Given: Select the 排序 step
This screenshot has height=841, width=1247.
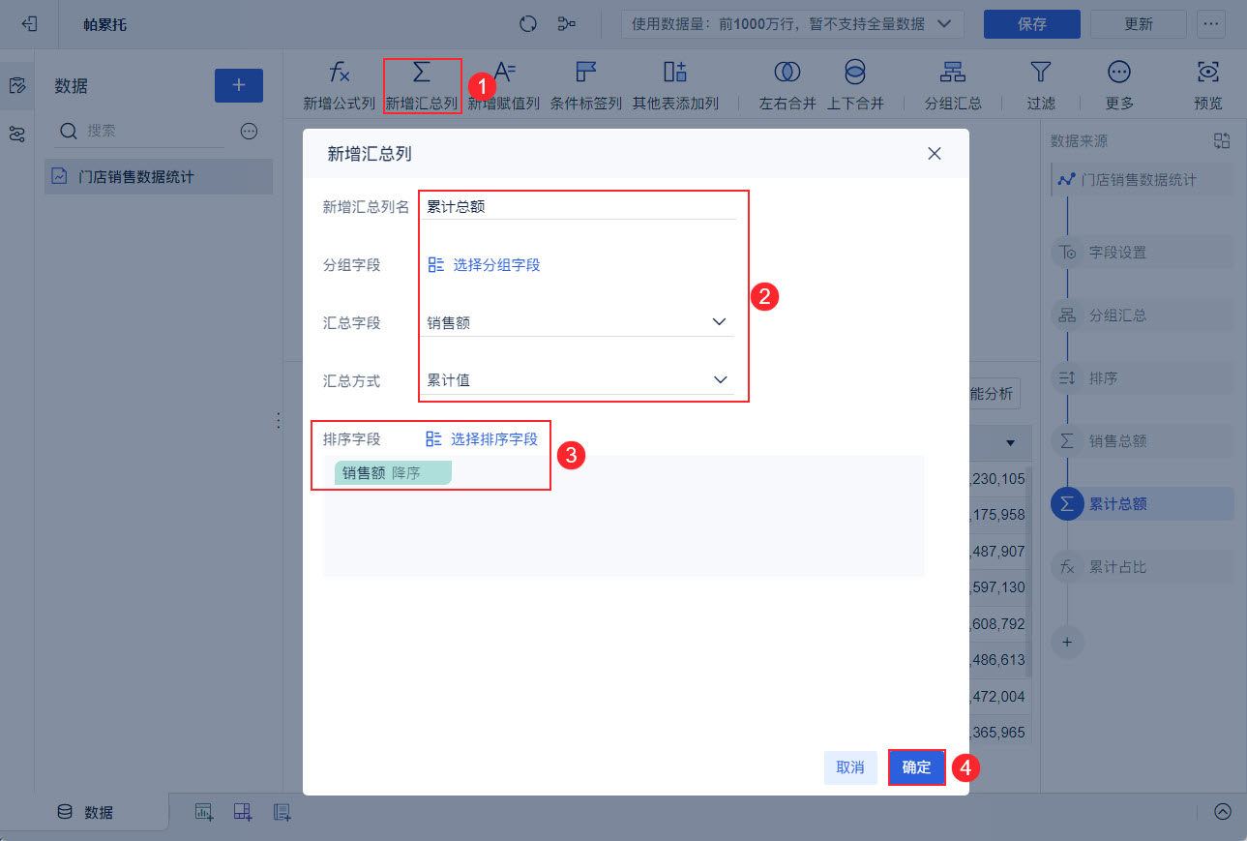Looking at the screenshot, I should pos(1142,378).
